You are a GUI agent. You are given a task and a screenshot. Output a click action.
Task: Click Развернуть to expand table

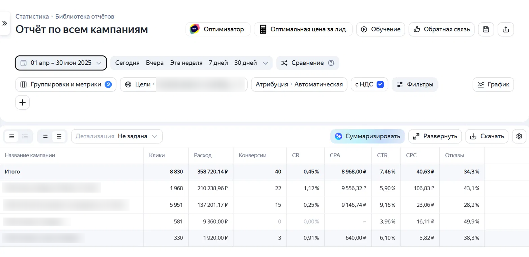pos(435,136)
